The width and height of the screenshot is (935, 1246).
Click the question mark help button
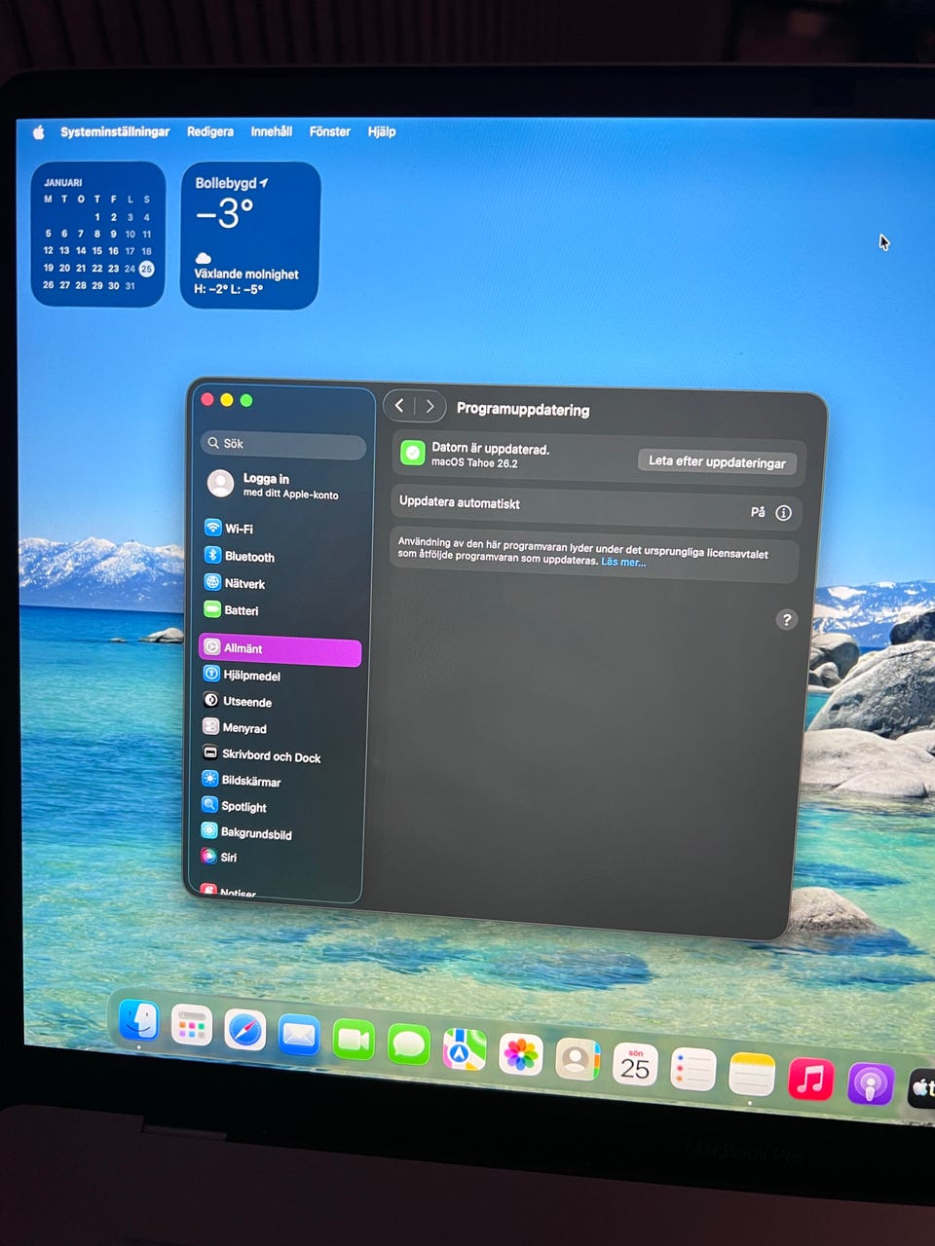[x=786, y=620]
